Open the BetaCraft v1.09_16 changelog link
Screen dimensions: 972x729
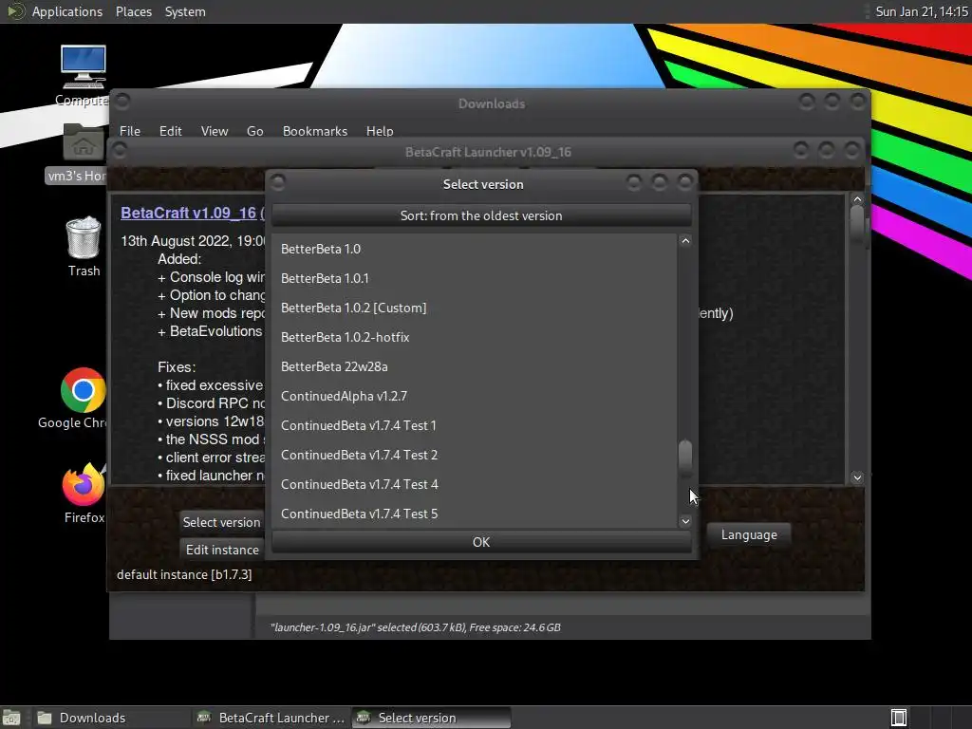tap(188, 213)
